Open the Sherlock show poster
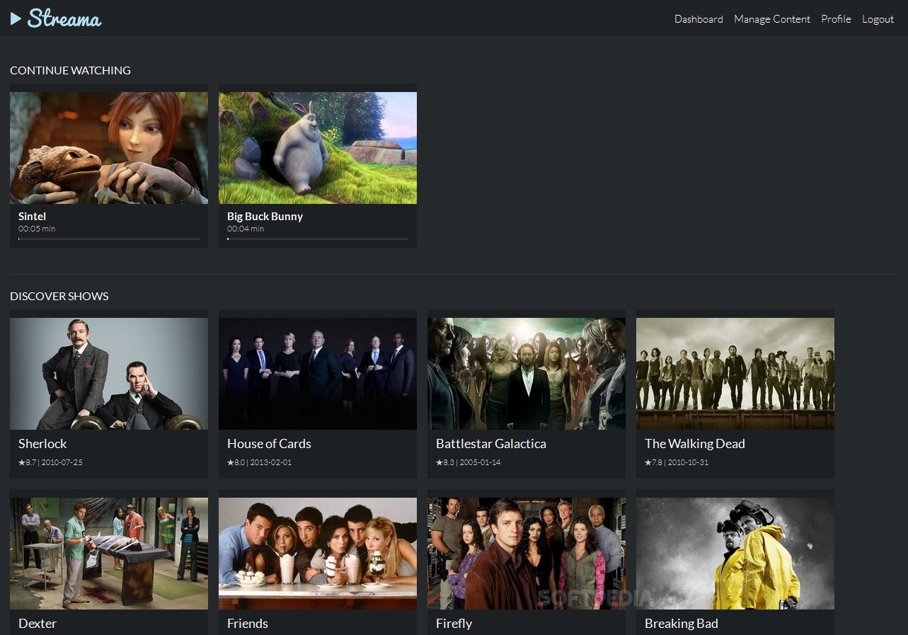The width and height of the screenshot is (908, 635). point(109,374)
